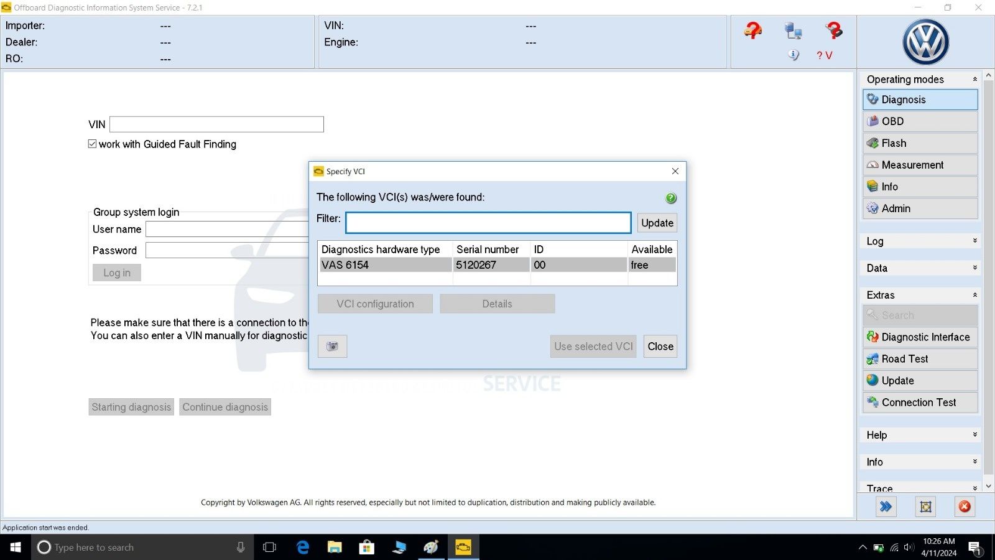This screenshot has height=560, width=995.
Task: Open Update in Extras panel
Action: (x=920, y=381)
